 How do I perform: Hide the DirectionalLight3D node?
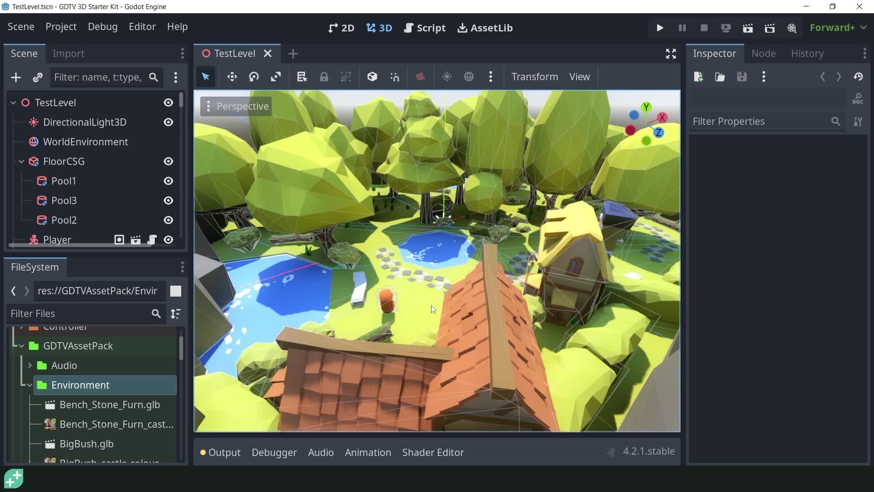[168, 122]
